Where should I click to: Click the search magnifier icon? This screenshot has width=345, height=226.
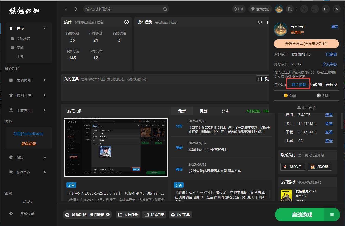click(165, 9)
